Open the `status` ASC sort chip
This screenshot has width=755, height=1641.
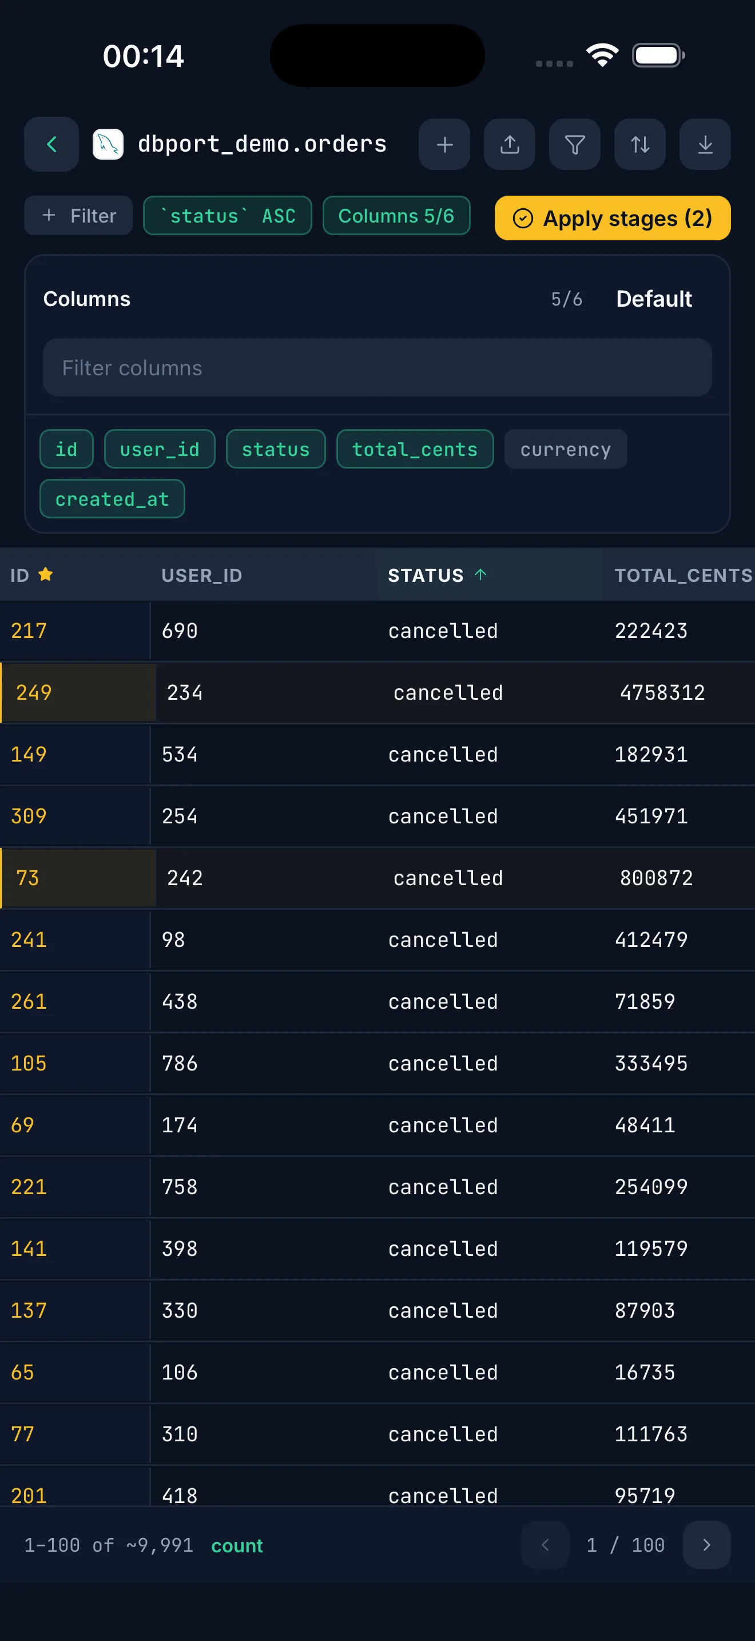[x=228, y=216]
